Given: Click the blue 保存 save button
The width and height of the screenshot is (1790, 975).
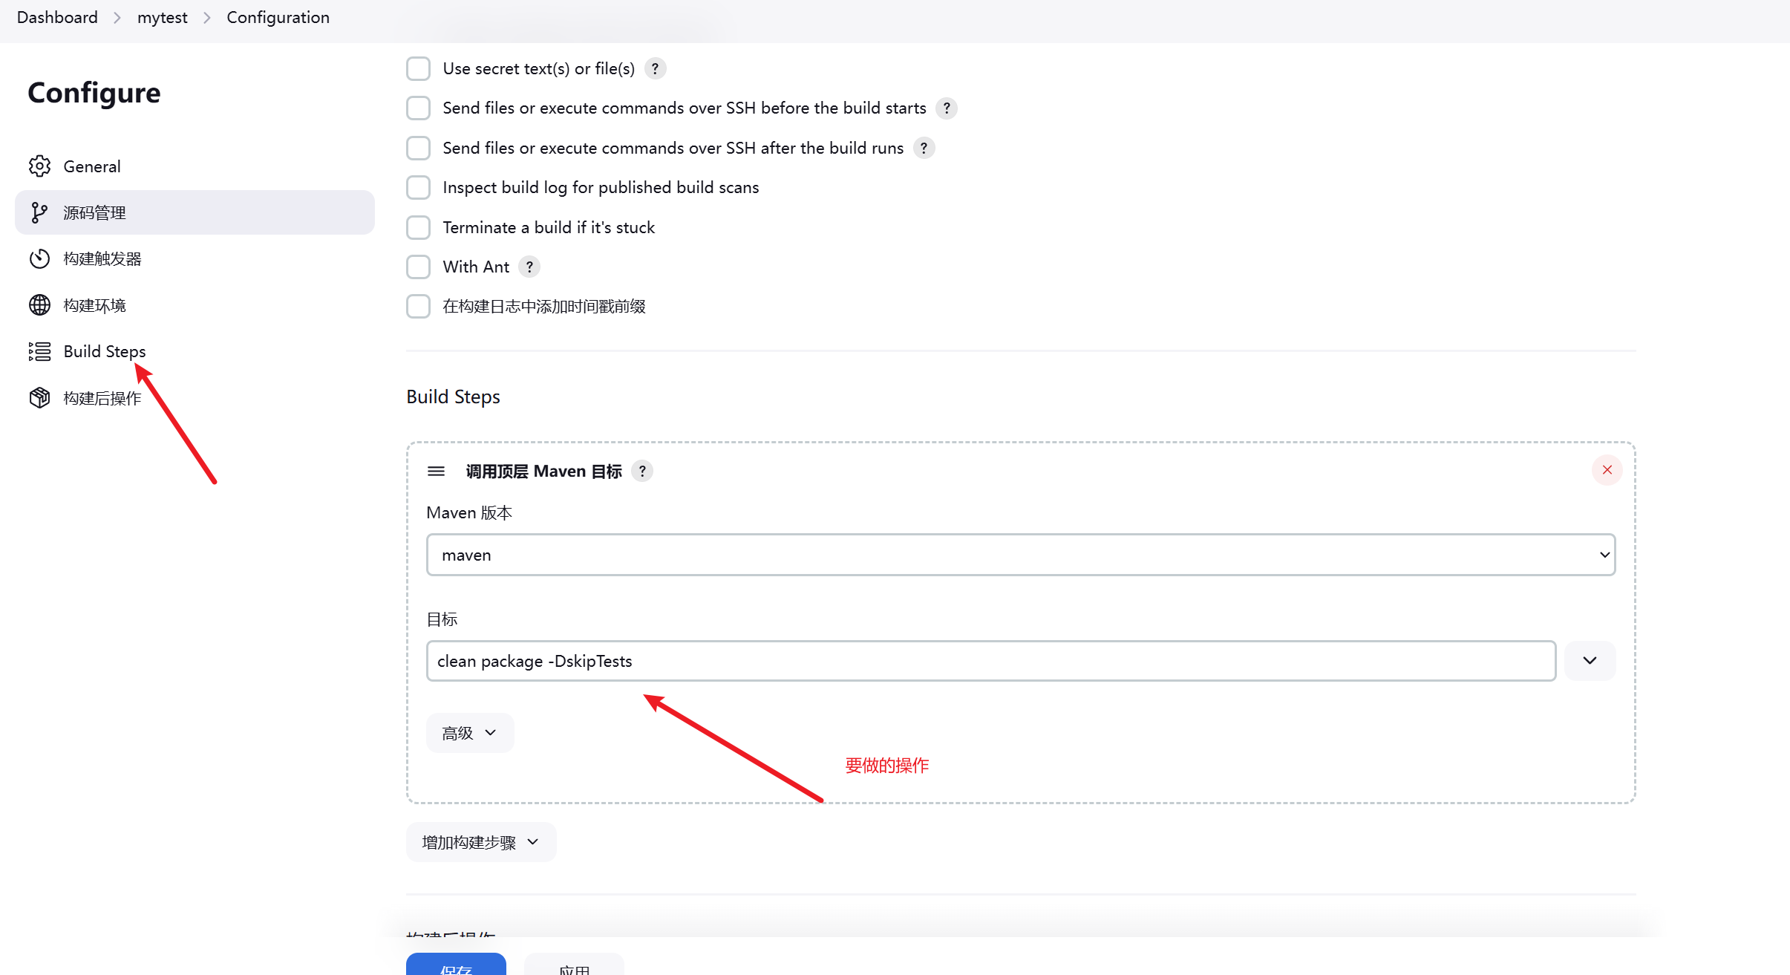Looking at the screenshot, I should [x=456, y=965].
